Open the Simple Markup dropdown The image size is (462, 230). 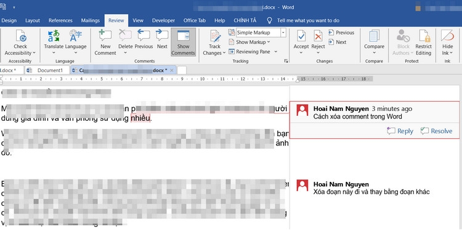pos(283,33)
